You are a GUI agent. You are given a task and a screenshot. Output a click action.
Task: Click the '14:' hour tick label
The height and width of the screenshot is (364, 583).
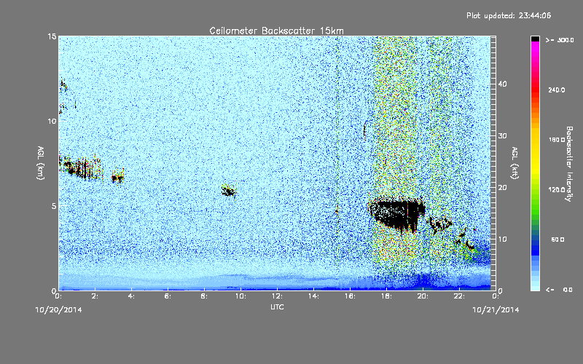pyautogui.click(x=313, y=296)
